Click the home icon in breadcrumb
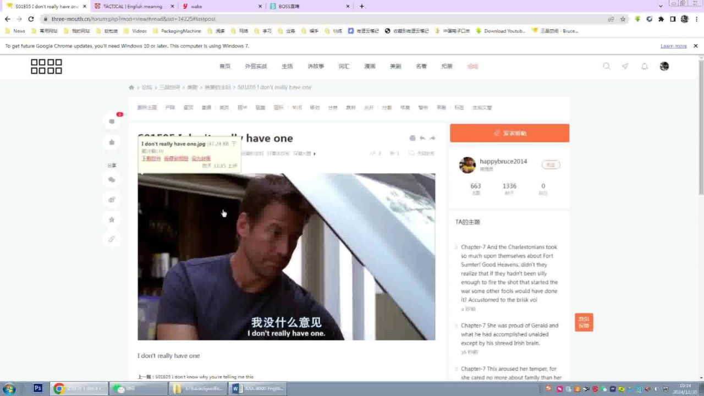The height and width of the screenshot is (396, 704). tap(131, 87)
